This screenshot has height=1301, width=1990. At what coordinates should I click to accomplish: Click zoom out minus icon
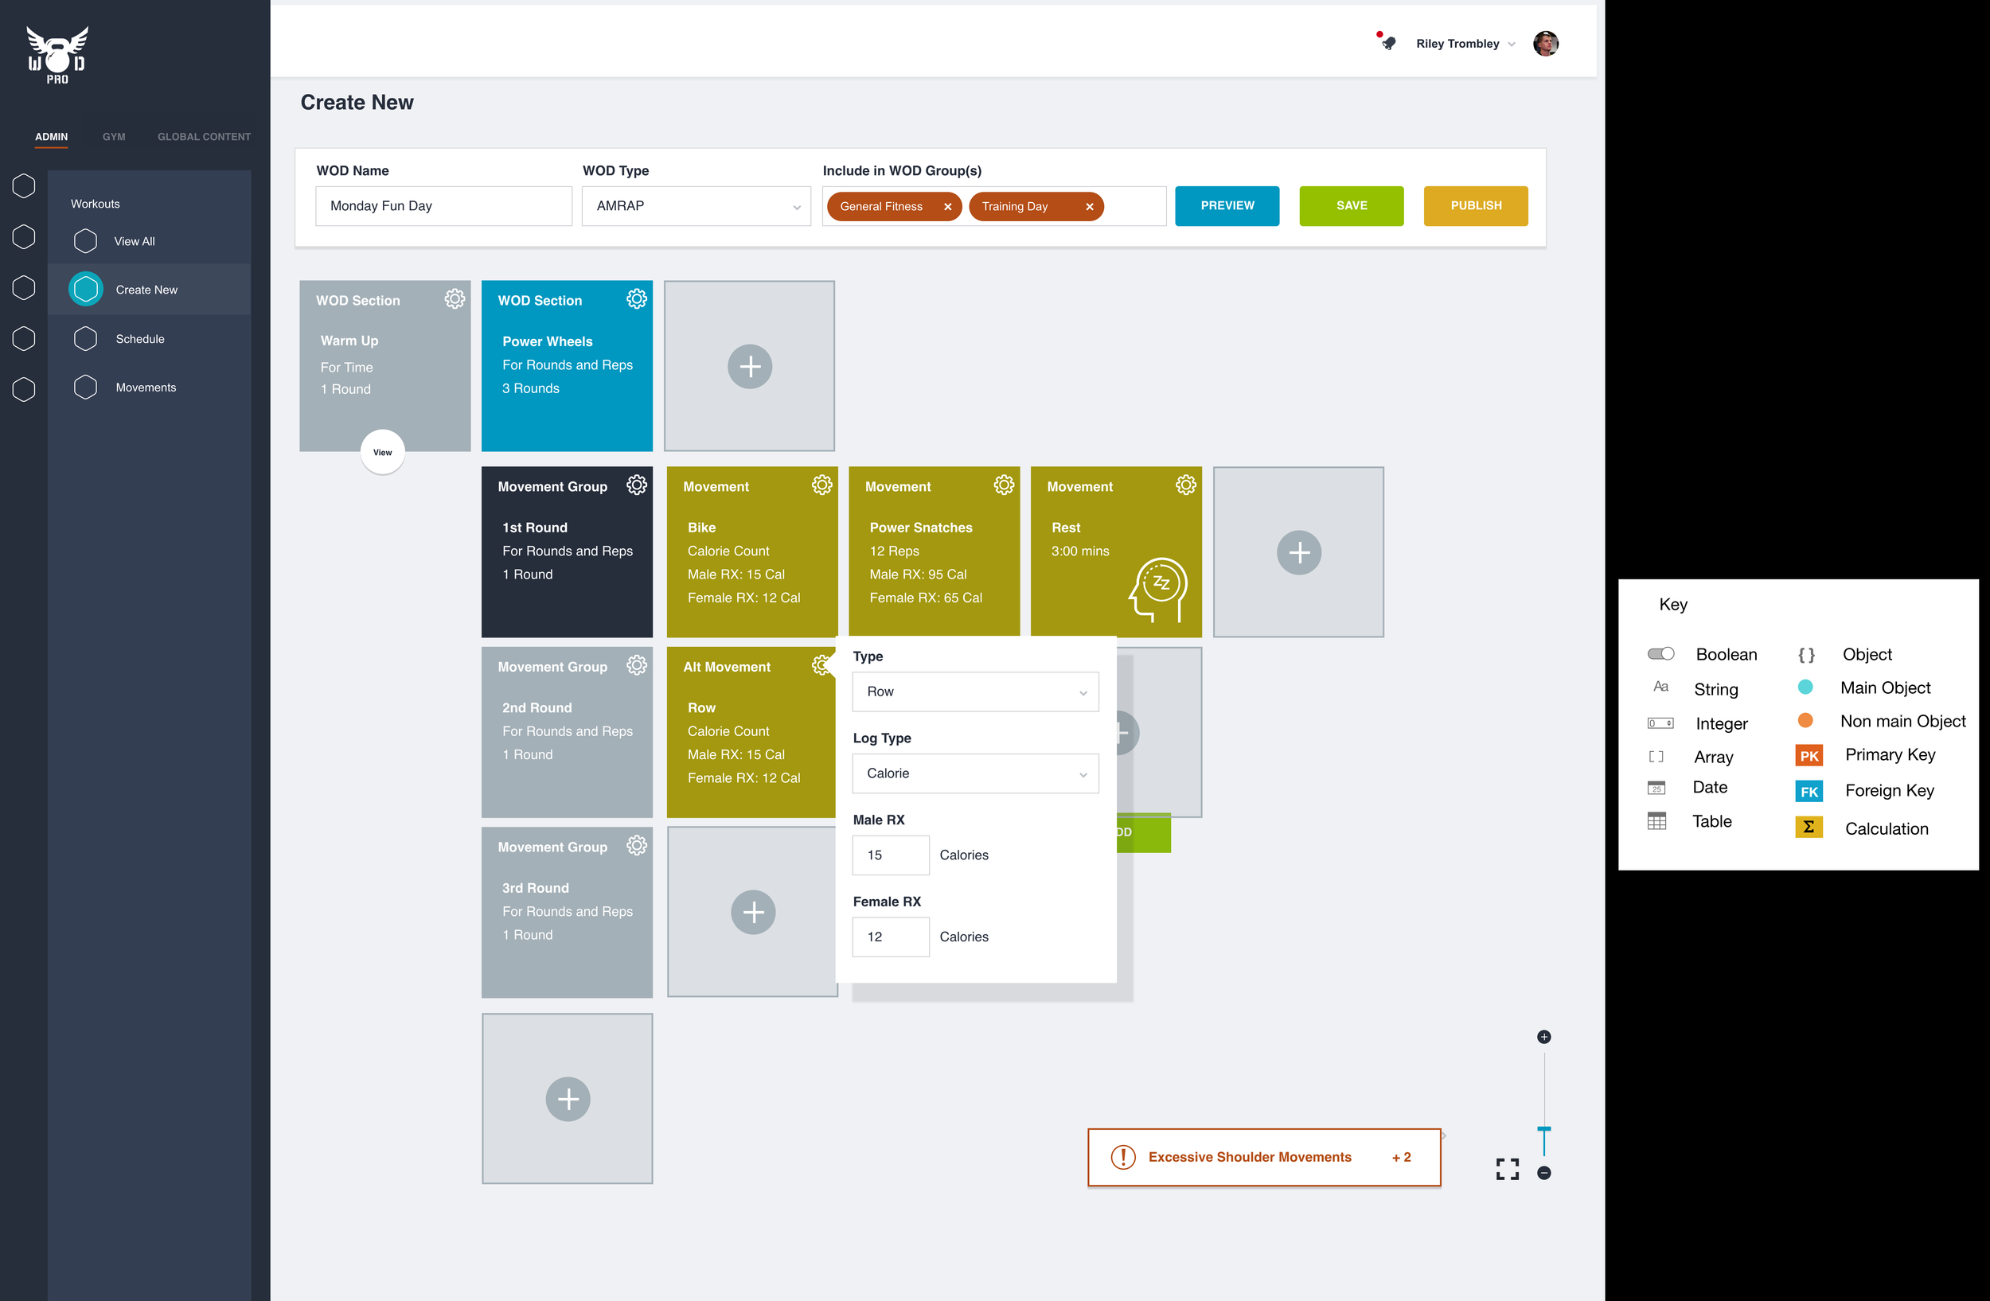(x=1543, y=1173)
